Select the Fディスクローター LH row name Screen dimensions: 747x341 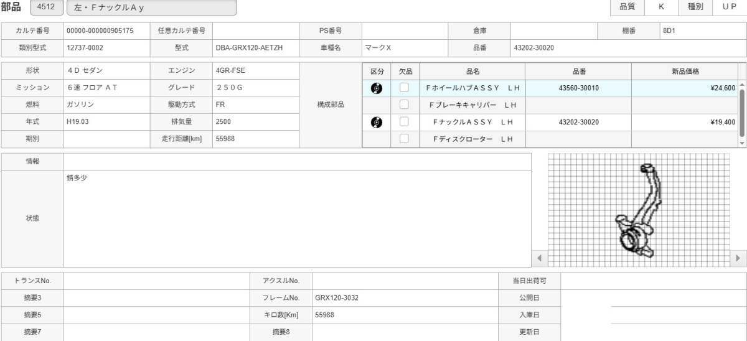pyautogui.click(x=472, y=139)
